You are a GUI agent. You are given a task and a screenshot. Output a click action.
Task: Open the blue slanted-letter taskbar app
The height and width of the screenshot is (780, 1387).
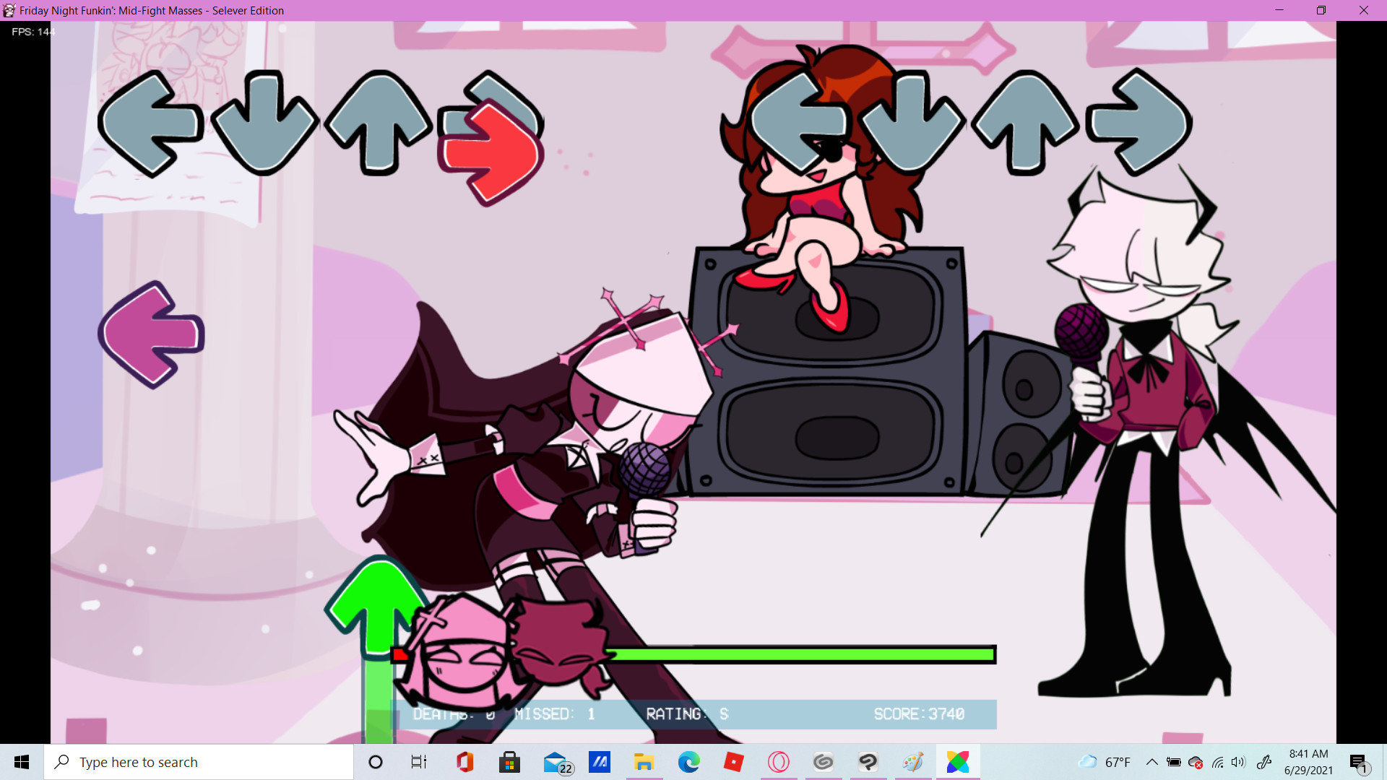600,762
